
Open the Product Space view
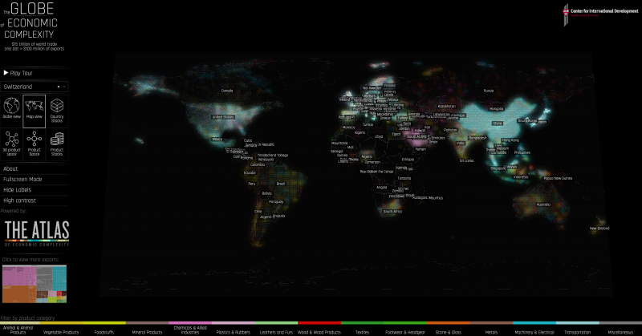[34, 143]
